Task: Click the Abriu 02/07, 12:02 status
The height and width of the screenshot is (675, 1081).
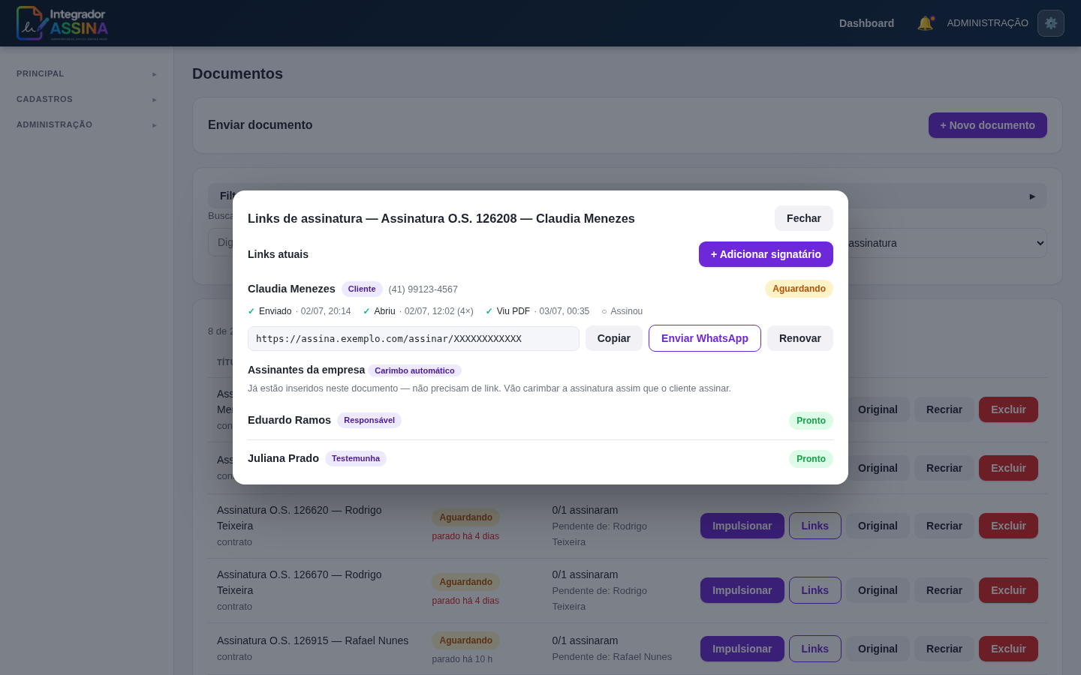Action: [418, 311]
